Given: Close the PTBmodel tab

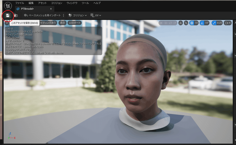Looking at the screenshot, I should [x=51, y=9].
